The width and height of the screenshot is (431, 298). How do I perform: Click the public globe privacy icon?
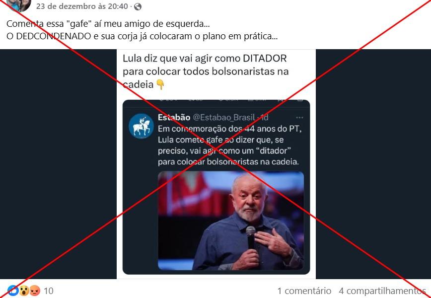click(138, 6)
